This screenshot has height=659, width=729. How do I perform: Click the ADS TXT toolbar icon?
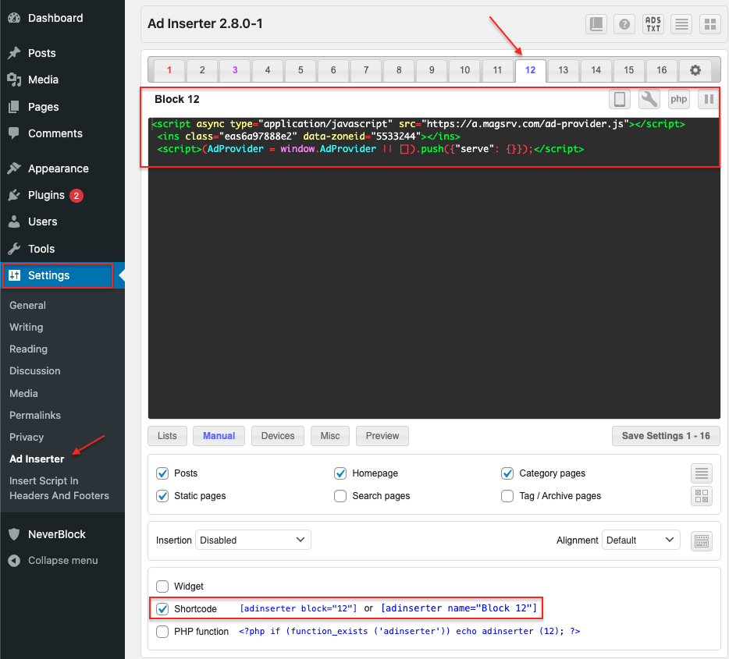(653, 23)
